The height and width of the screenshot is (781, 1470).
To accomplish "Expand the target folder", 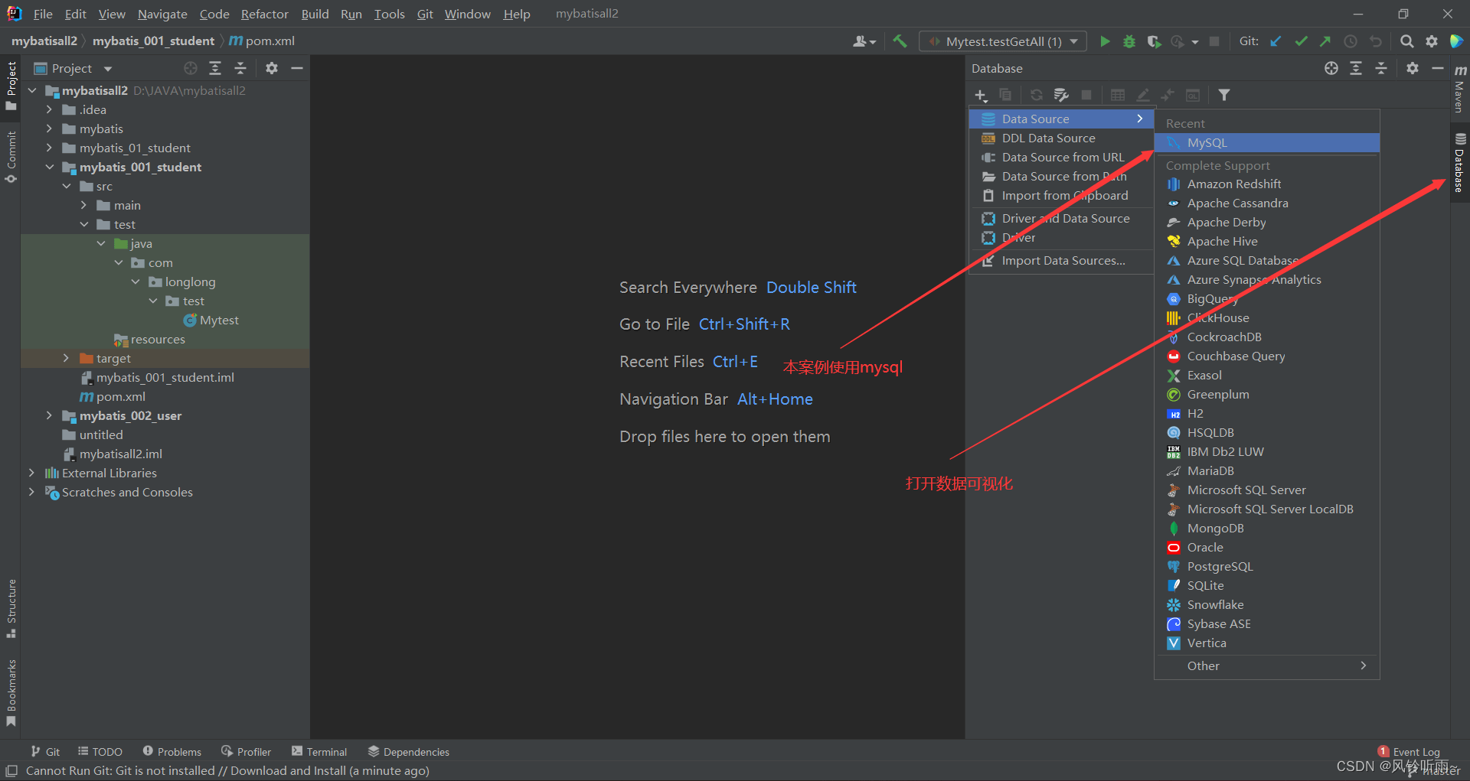I will pos(66,358).
